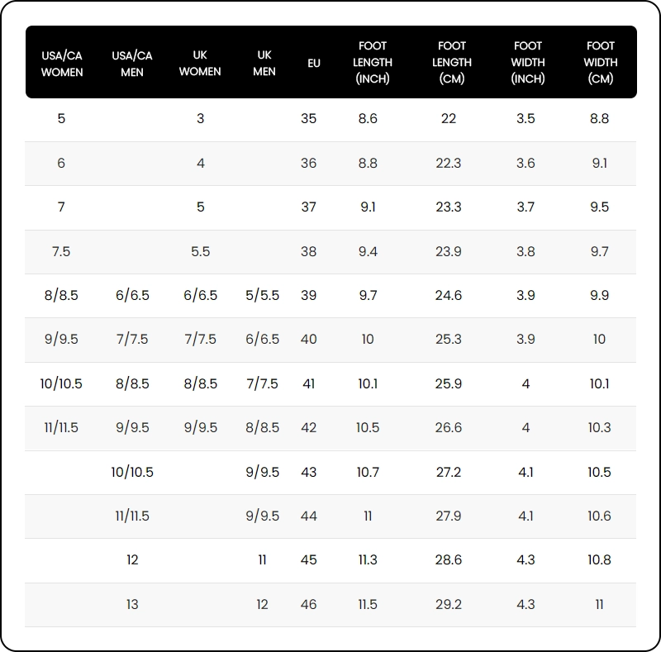Select USA/CA women's size 7.5
661x652 pixels.
(x=61, y=252)
